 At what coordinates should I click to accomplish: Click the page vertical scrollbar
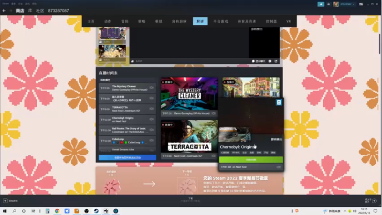pyautogui.click(x=379, y=44)
